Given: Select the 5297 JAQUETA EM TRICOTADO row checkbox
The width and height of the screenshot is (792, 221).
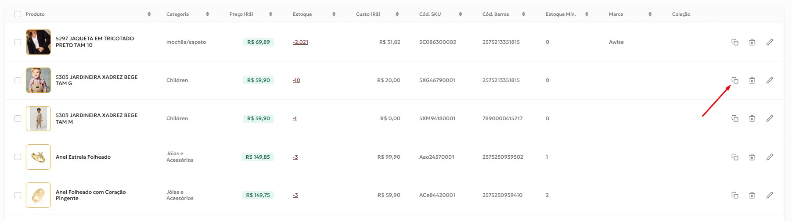Looking at the screenshot, I should click(18, 42).
